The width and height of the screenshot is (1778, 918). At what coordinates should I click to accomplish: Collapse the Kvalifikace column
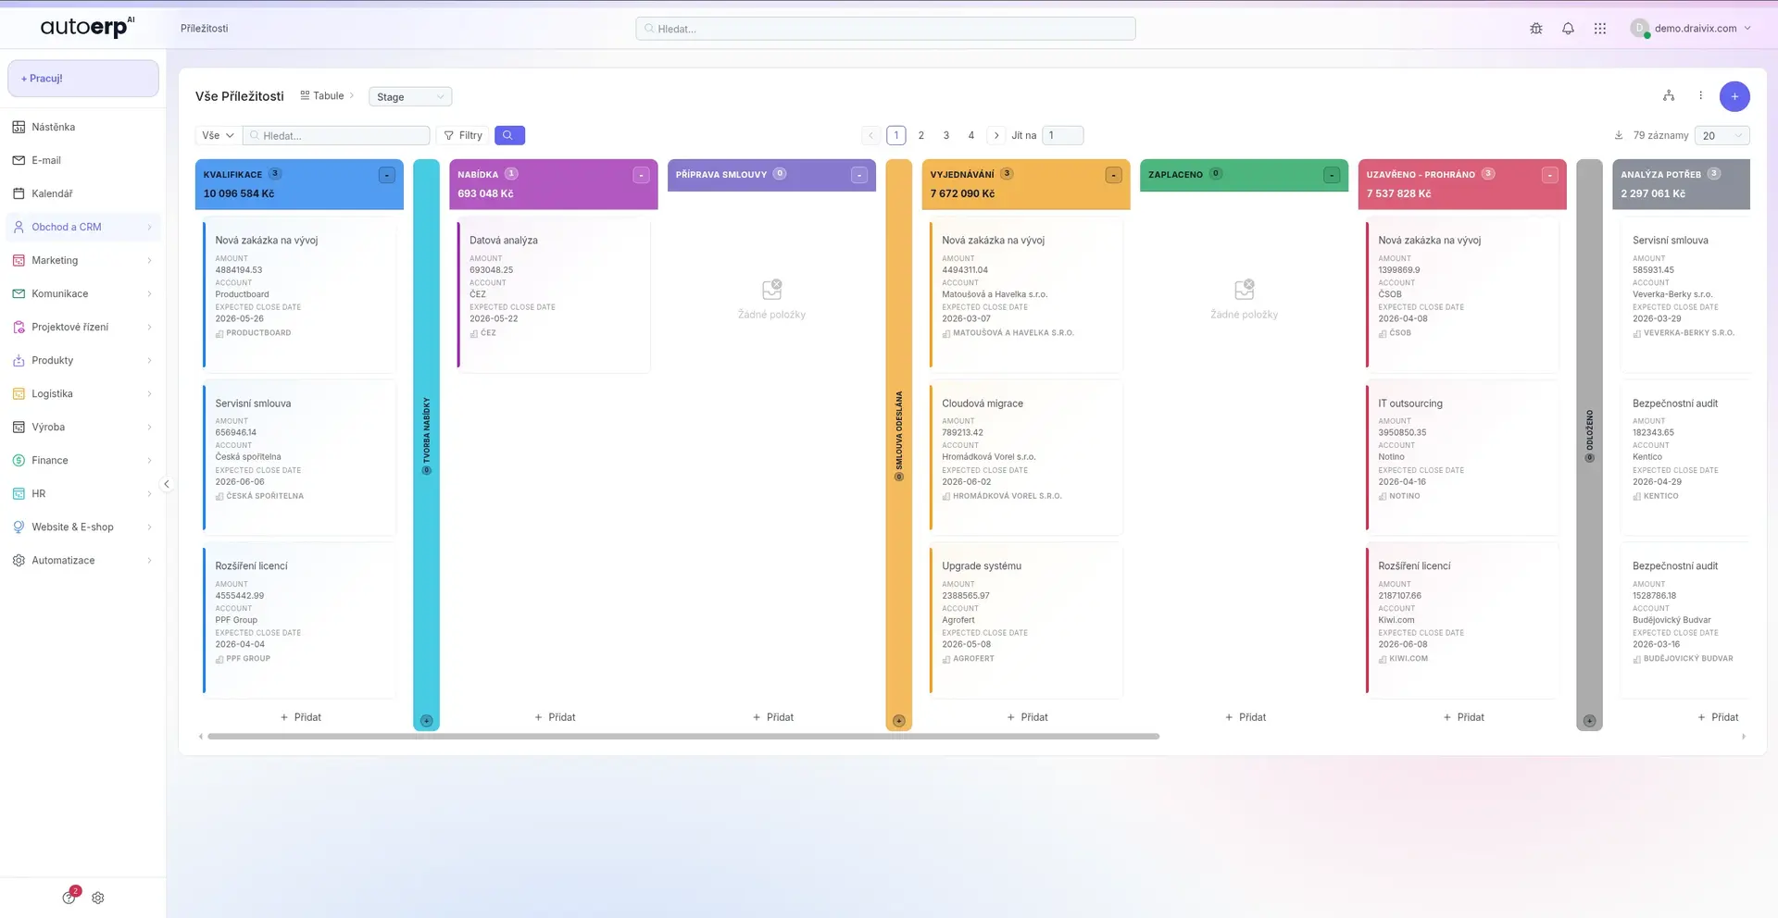click(387, 176)
